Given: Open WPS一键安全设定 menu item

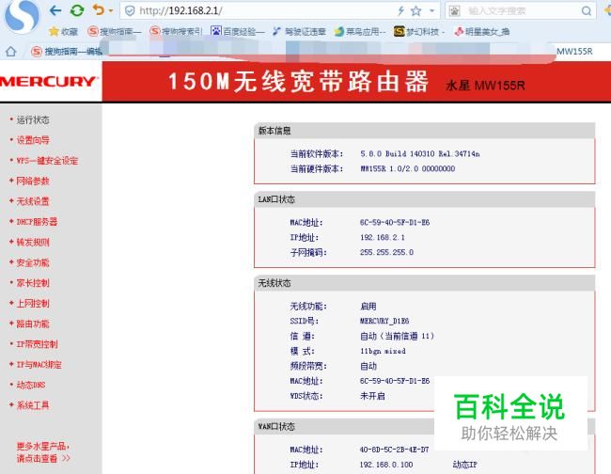Looking at the screenshot, I should coord(47,161).
